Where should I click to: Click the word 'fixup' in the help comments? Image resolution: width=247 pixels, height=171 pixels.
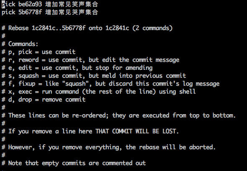pos(27,84)
